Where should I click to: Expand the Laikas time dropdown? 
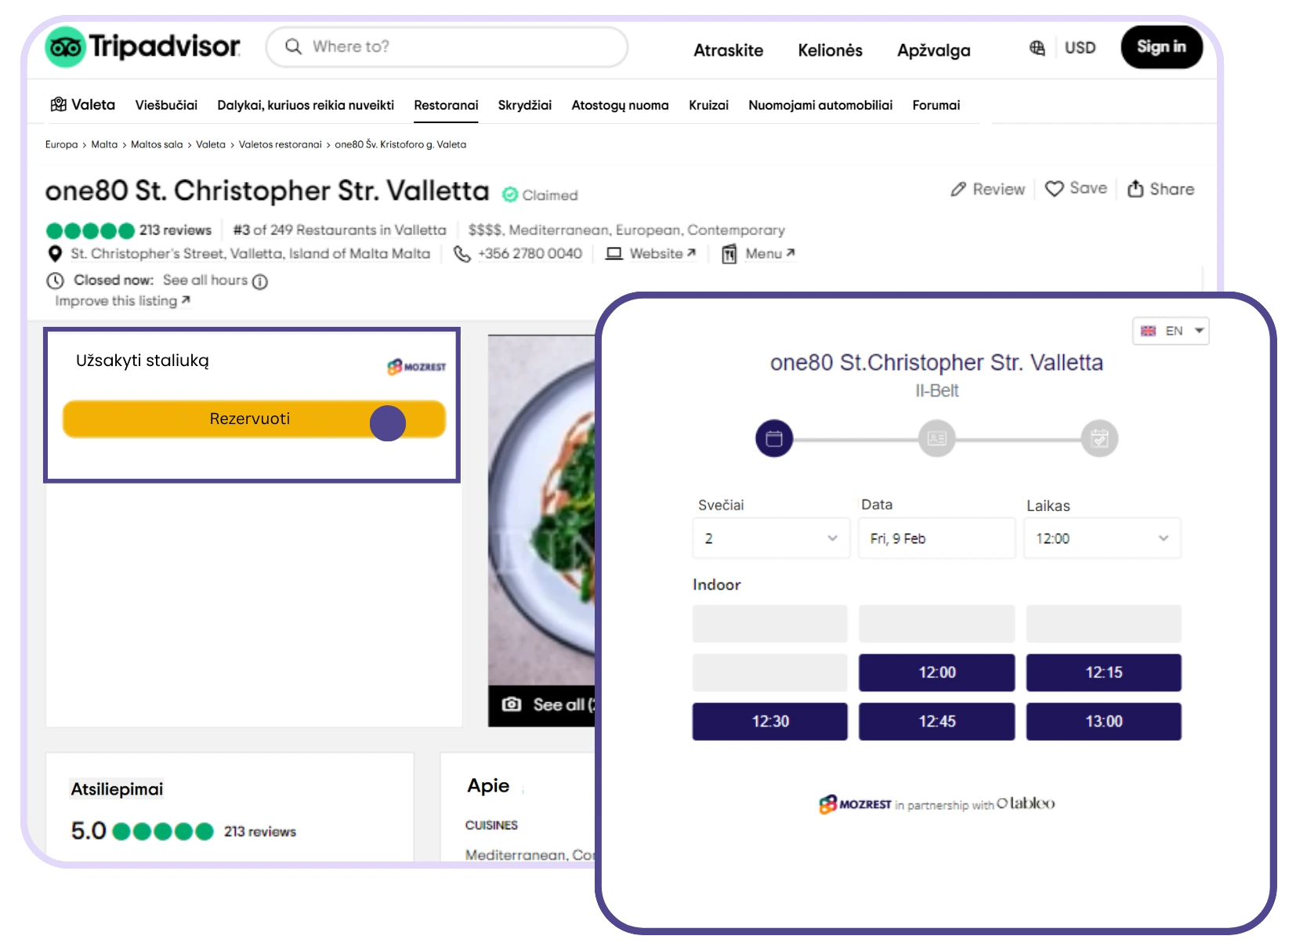pos(1102,539)
